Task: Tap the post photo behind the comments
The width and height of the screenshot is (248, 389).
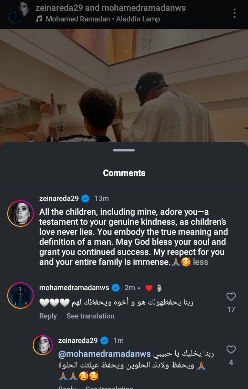Action: [x=124, y=86]
